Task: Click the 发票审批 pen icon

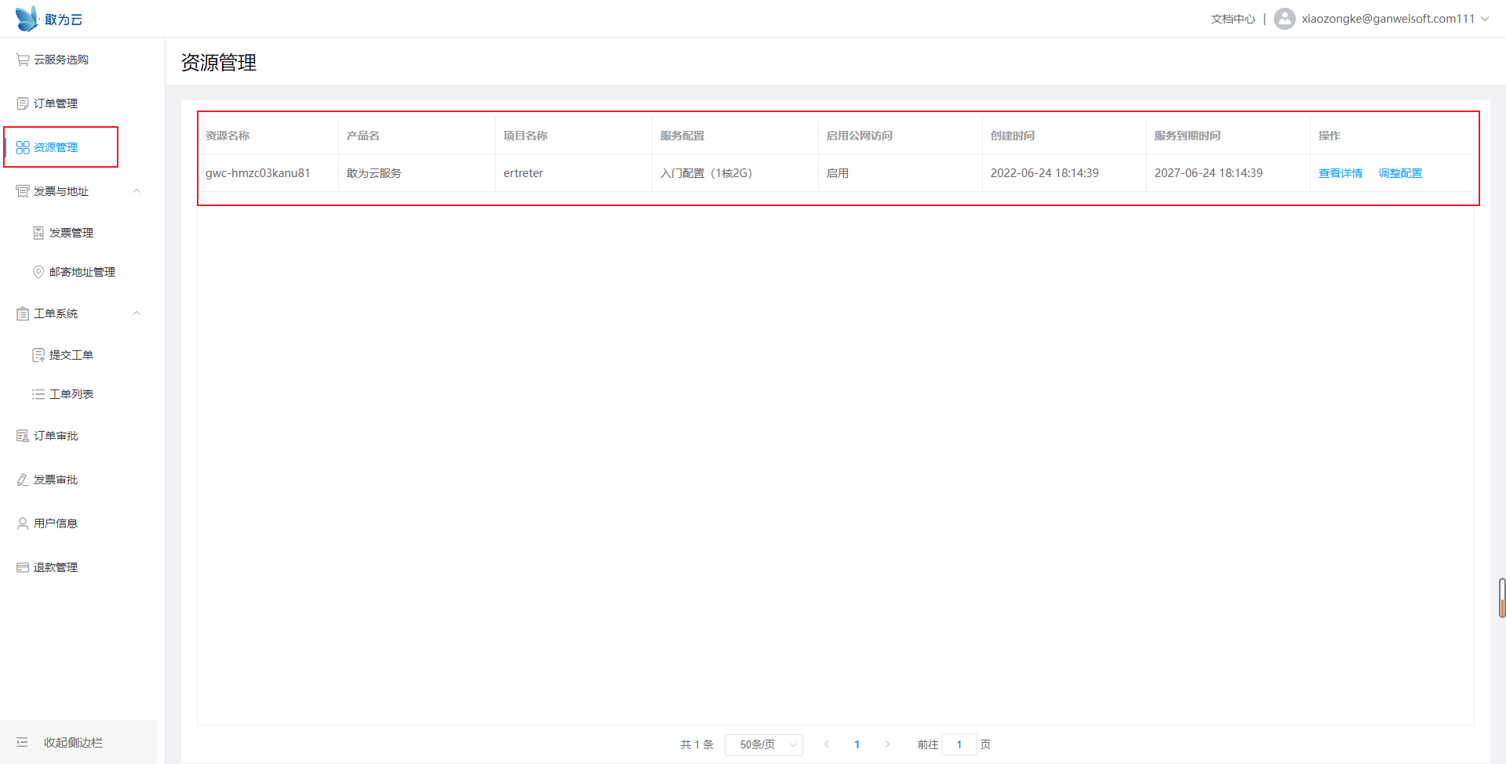Action: (x=23, y=480)
